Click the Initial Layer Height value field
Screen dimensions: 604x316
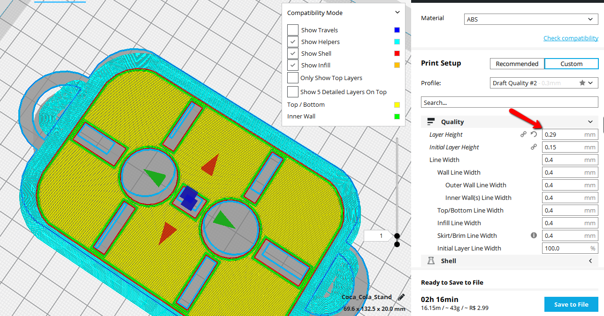pyautogui.click(x=570, y=147)
